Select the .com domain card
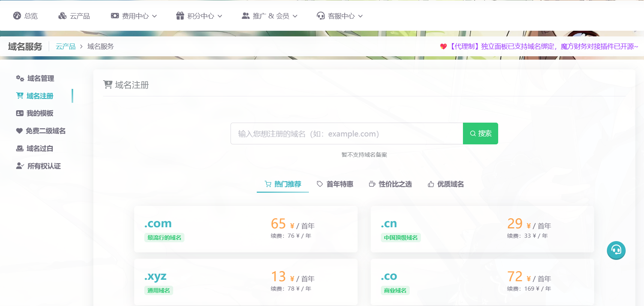Image resolution: width=644 pixels, height=306 pixels. click(x=246, y=229)
